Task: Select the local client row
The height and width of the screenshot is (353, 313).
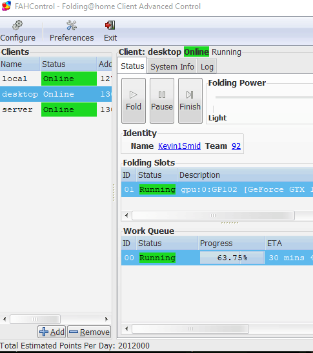Action: 56,79
